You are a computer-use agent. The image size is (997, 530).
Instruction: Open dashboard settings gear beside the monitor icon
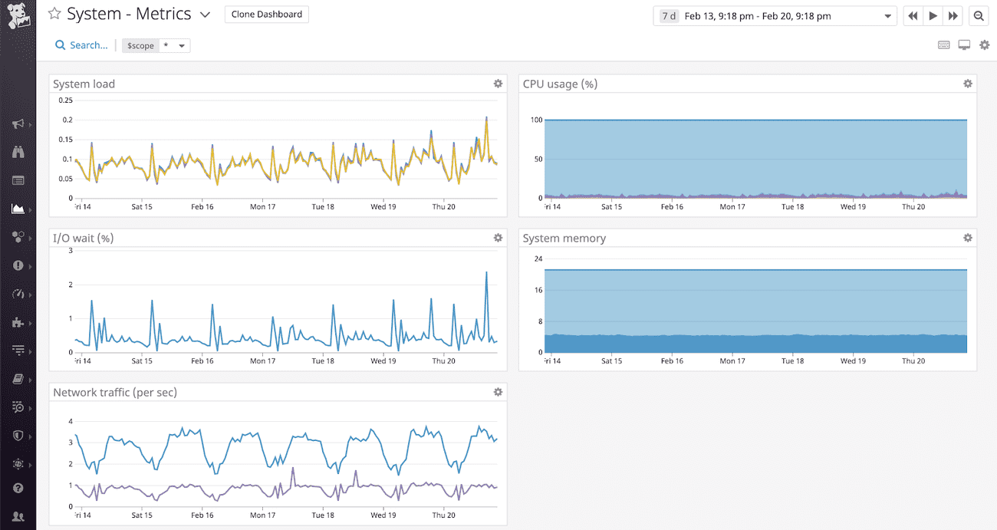985,45
